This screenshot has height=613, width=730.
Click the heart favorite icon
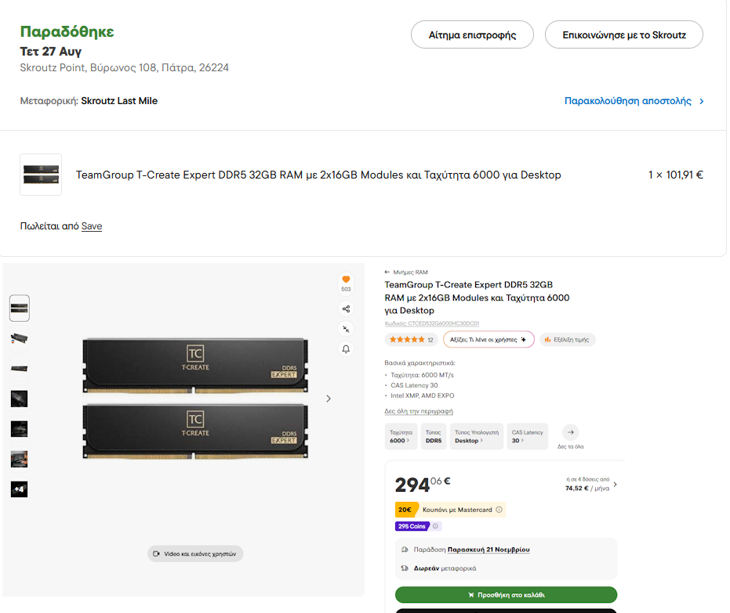coord(346,279)
